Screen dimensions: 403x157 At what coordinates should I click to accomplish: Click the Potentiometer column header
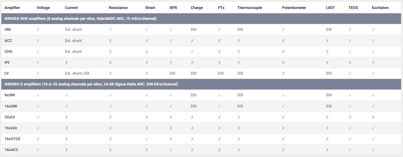pos(294,8)
